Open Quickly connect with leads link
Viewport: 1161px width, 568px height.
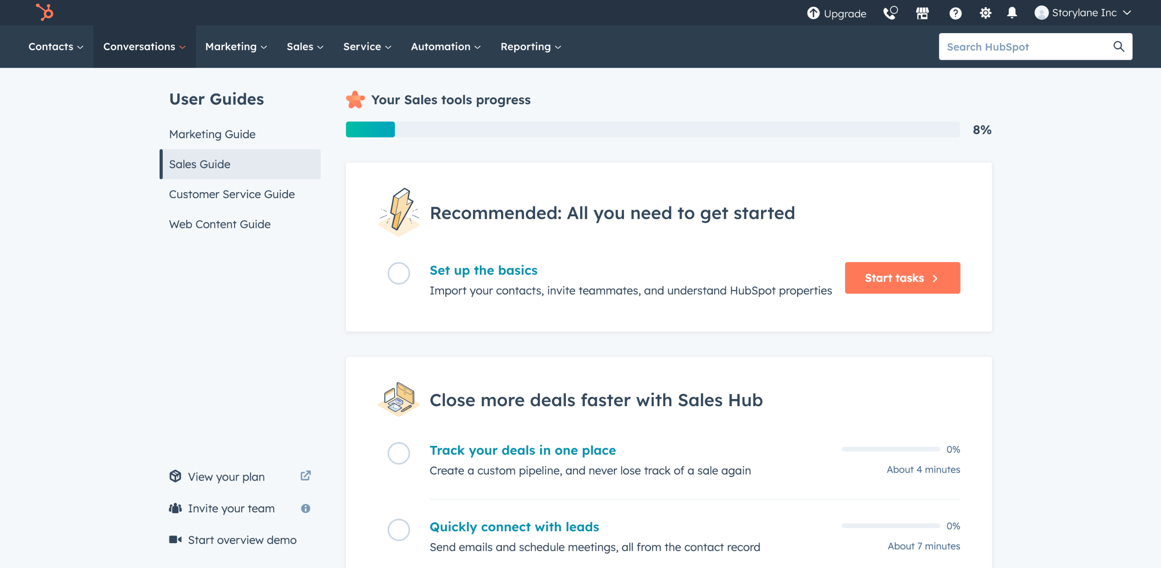pos(514,527)
